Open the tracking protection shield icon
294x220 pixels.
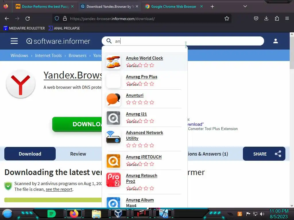[x=57, y=18]
